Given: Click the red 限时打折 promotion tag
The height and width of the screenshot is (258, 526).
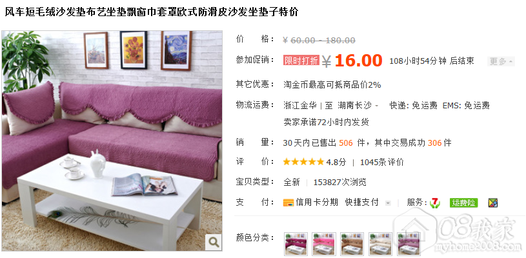Looking at the screenshot, I should coord(301,61).
